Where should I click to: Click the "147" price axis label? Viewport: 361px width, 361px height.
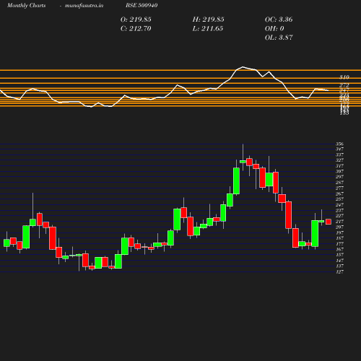click(x=339, y=261)
